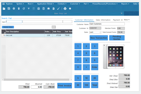Close the Base Price List tab
Viewport: 141px width, 94px height.
click(x=121, y=13)
